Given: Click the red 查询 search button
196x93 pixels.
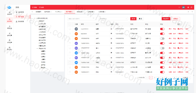Looking at the screenshot, I should tap(133, 19).
